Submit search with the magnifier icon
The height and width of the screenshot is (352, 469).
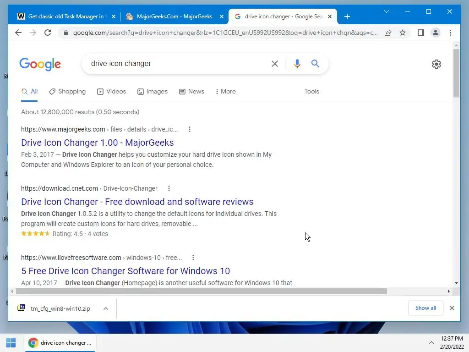pos(315,63)
